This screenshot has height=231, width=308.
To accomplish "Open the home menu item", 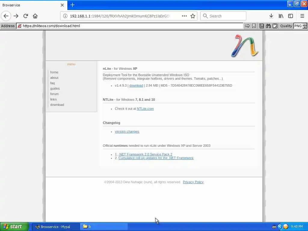I will [x=54, y=72].
